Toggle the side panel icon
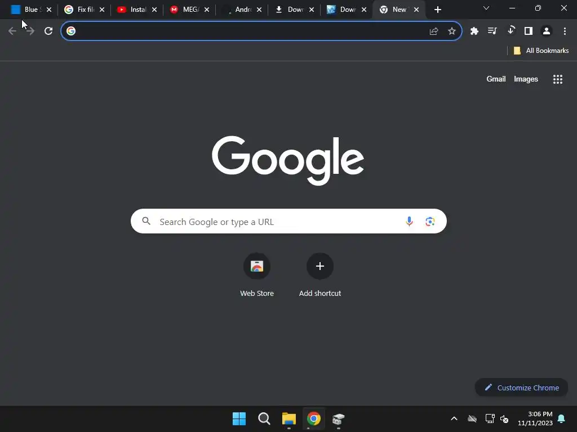 [x=529, y=31]
